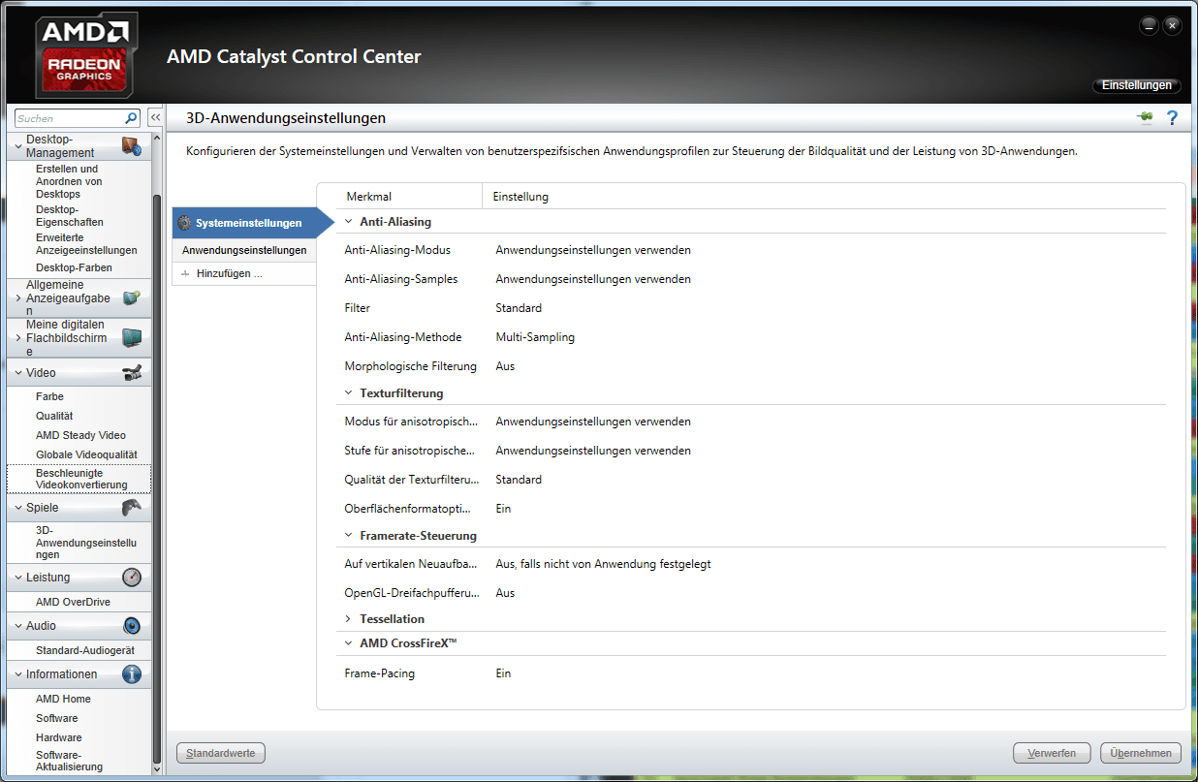The image size is (1198, 782).
Task: Click the Übernehmen button
Action: [1141, 753]
